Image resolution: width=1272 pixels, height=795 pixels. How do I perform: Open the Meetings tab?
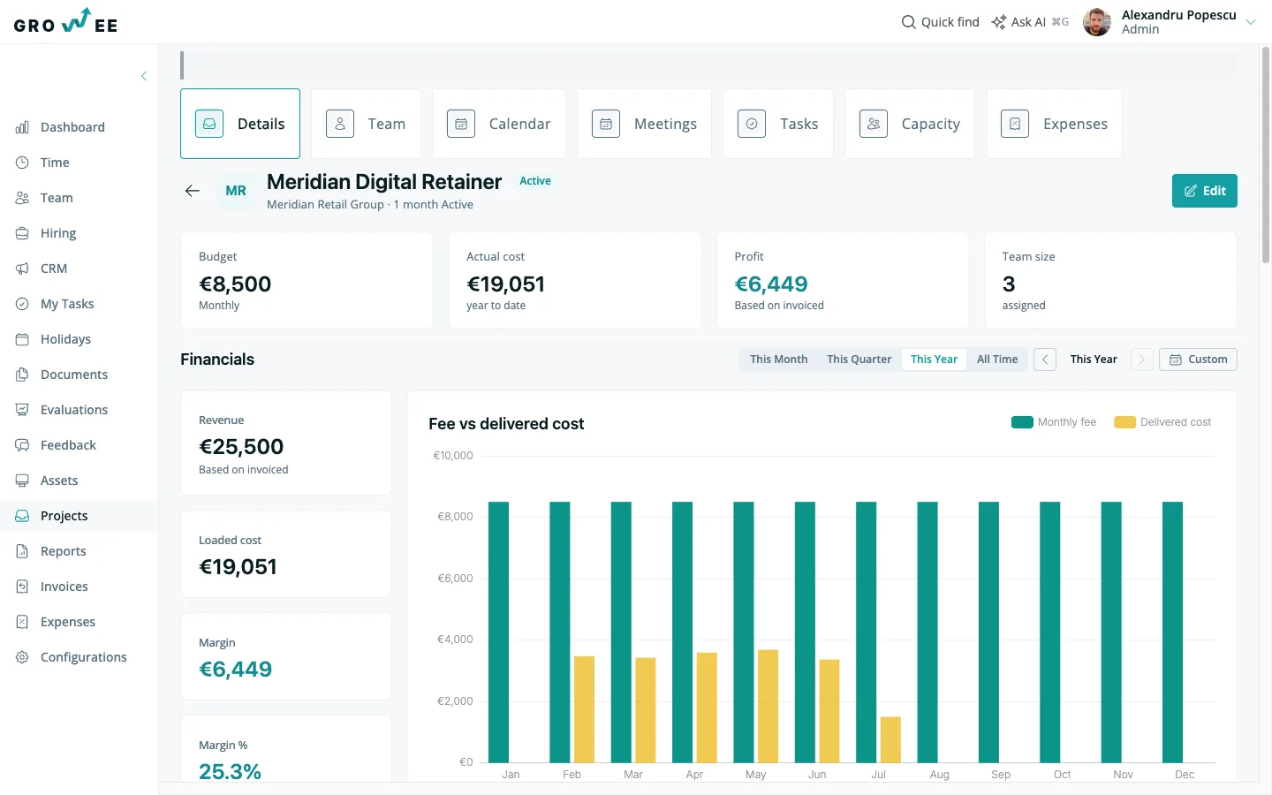644,124
